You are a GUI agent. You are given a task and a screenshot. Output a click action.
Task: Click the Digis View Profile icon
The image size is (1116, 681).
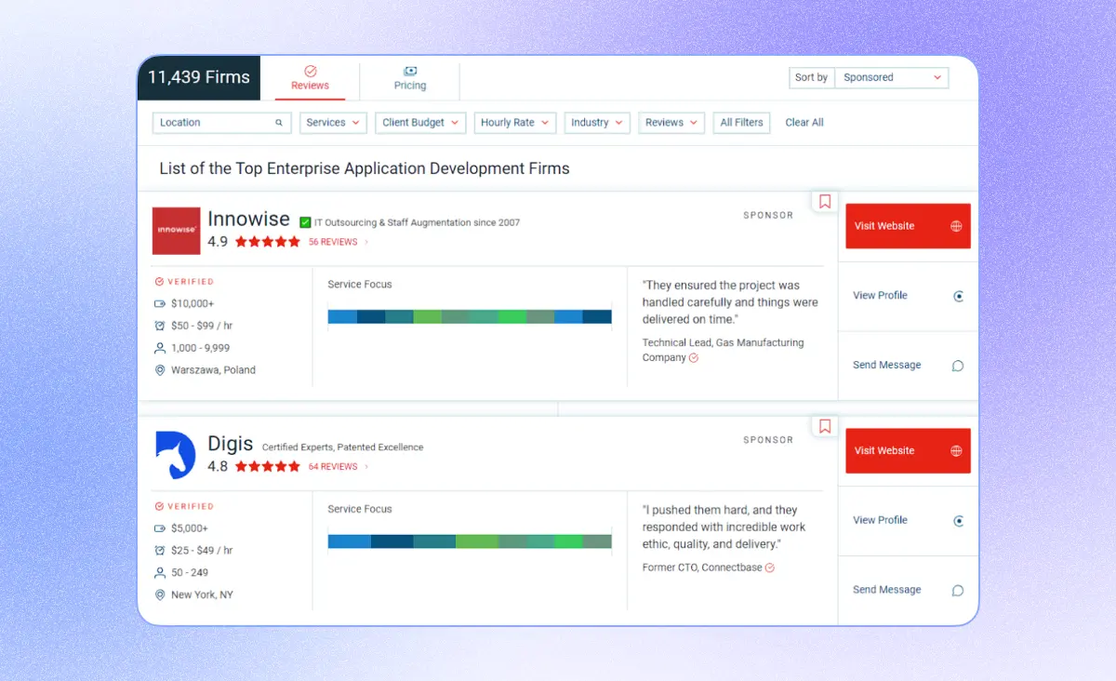(959, 521)
